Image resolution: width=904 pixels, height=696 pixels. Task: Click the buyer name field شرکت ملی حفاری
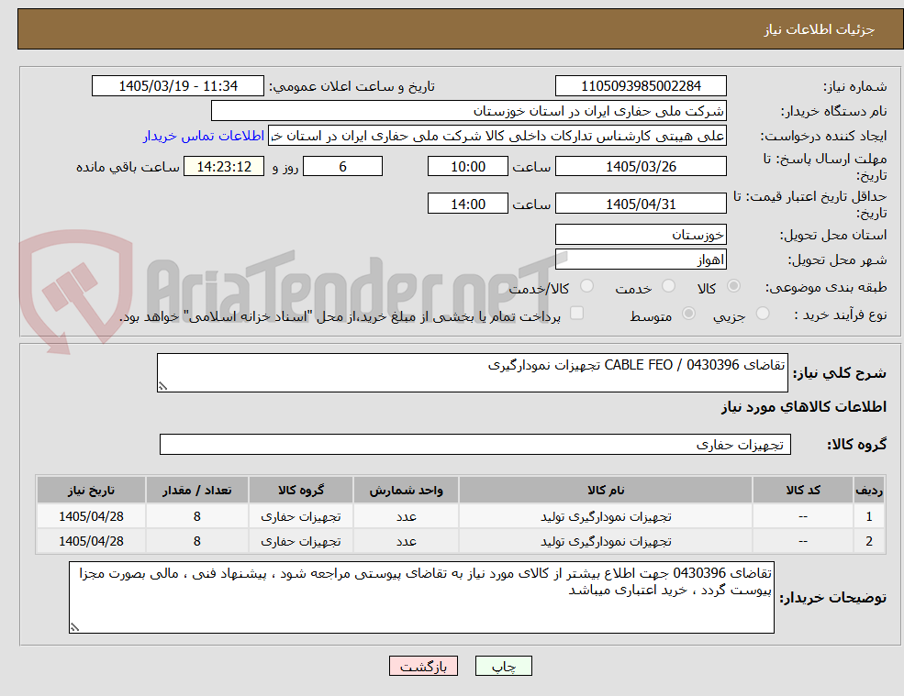pyautogui.click(x=468, y=111)
